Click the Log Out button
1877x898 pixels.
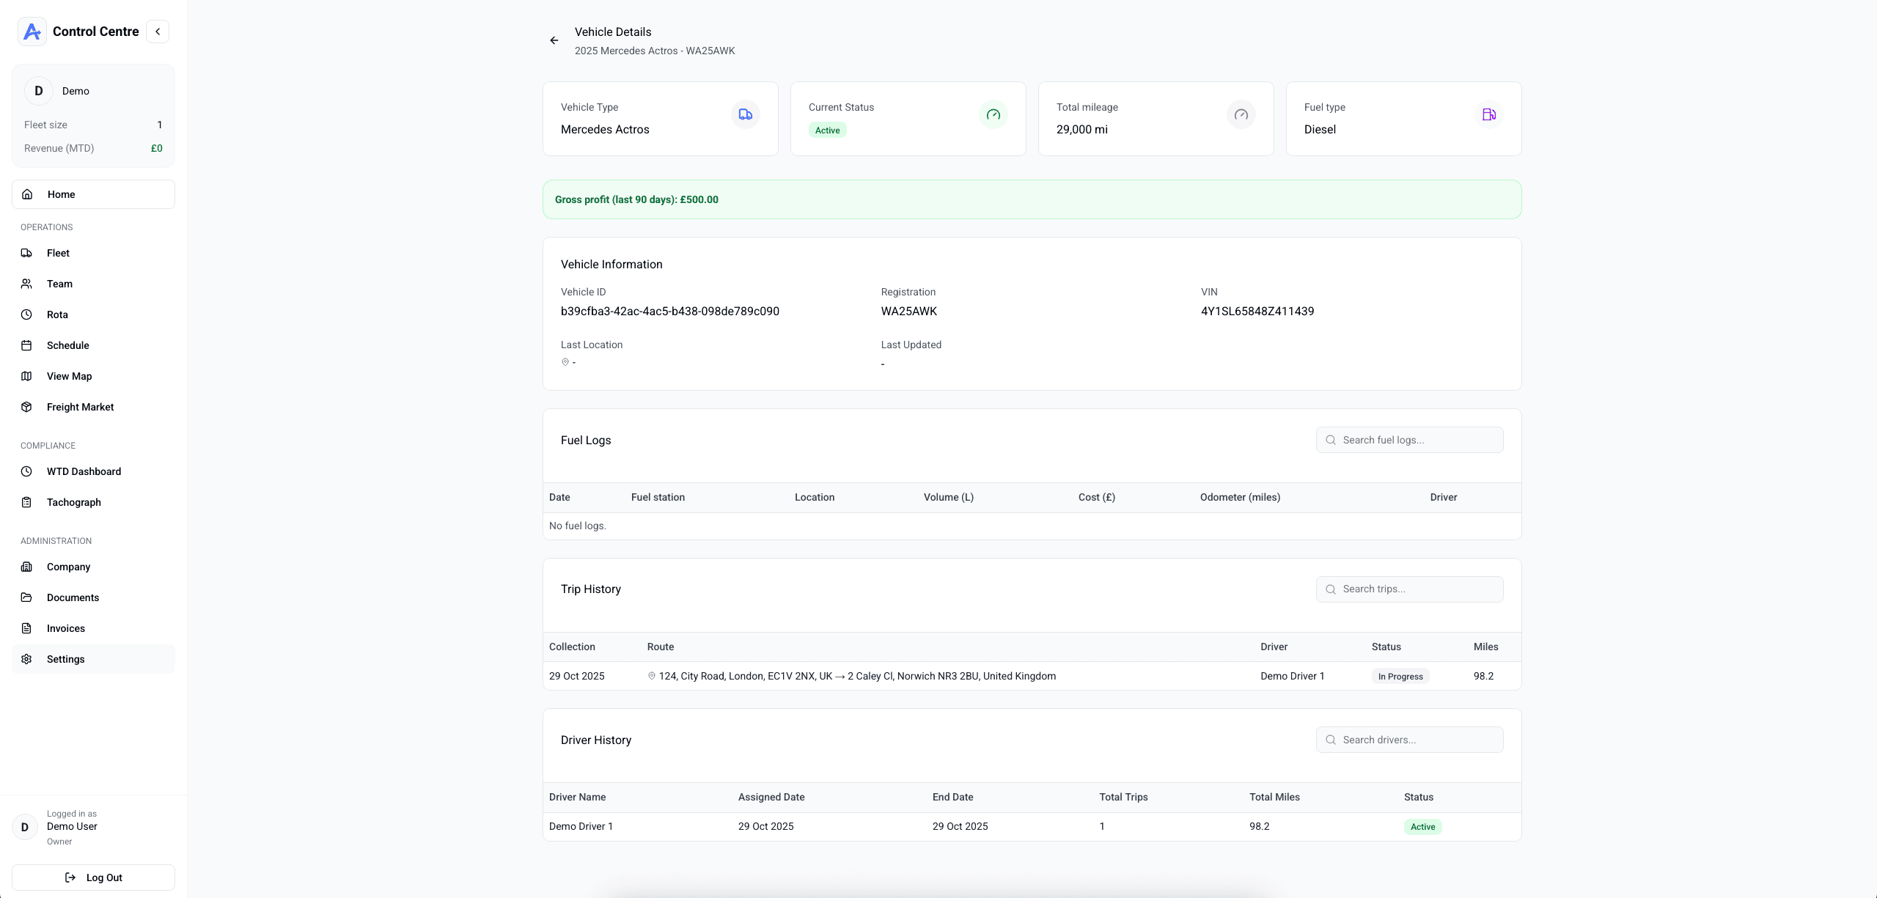click(x=93, y=877)
